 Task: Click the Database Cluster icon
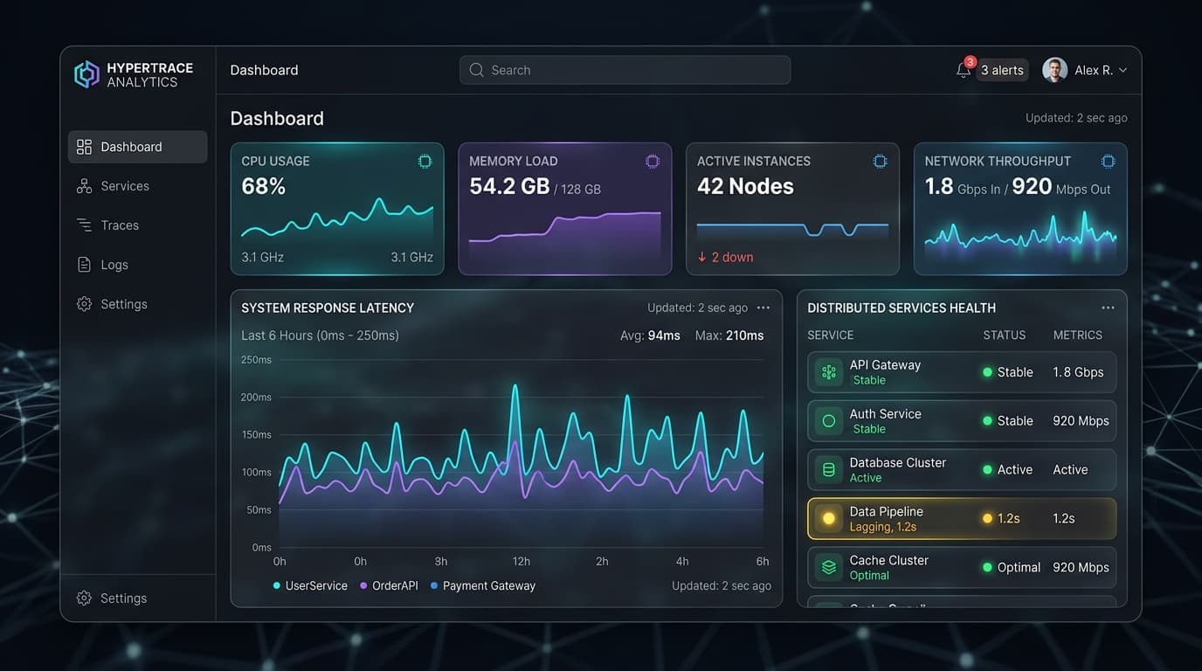tap(828, 470)
